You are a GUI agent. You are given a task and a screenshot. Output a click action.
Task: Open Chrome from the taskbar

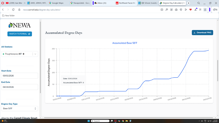[123, 121]
